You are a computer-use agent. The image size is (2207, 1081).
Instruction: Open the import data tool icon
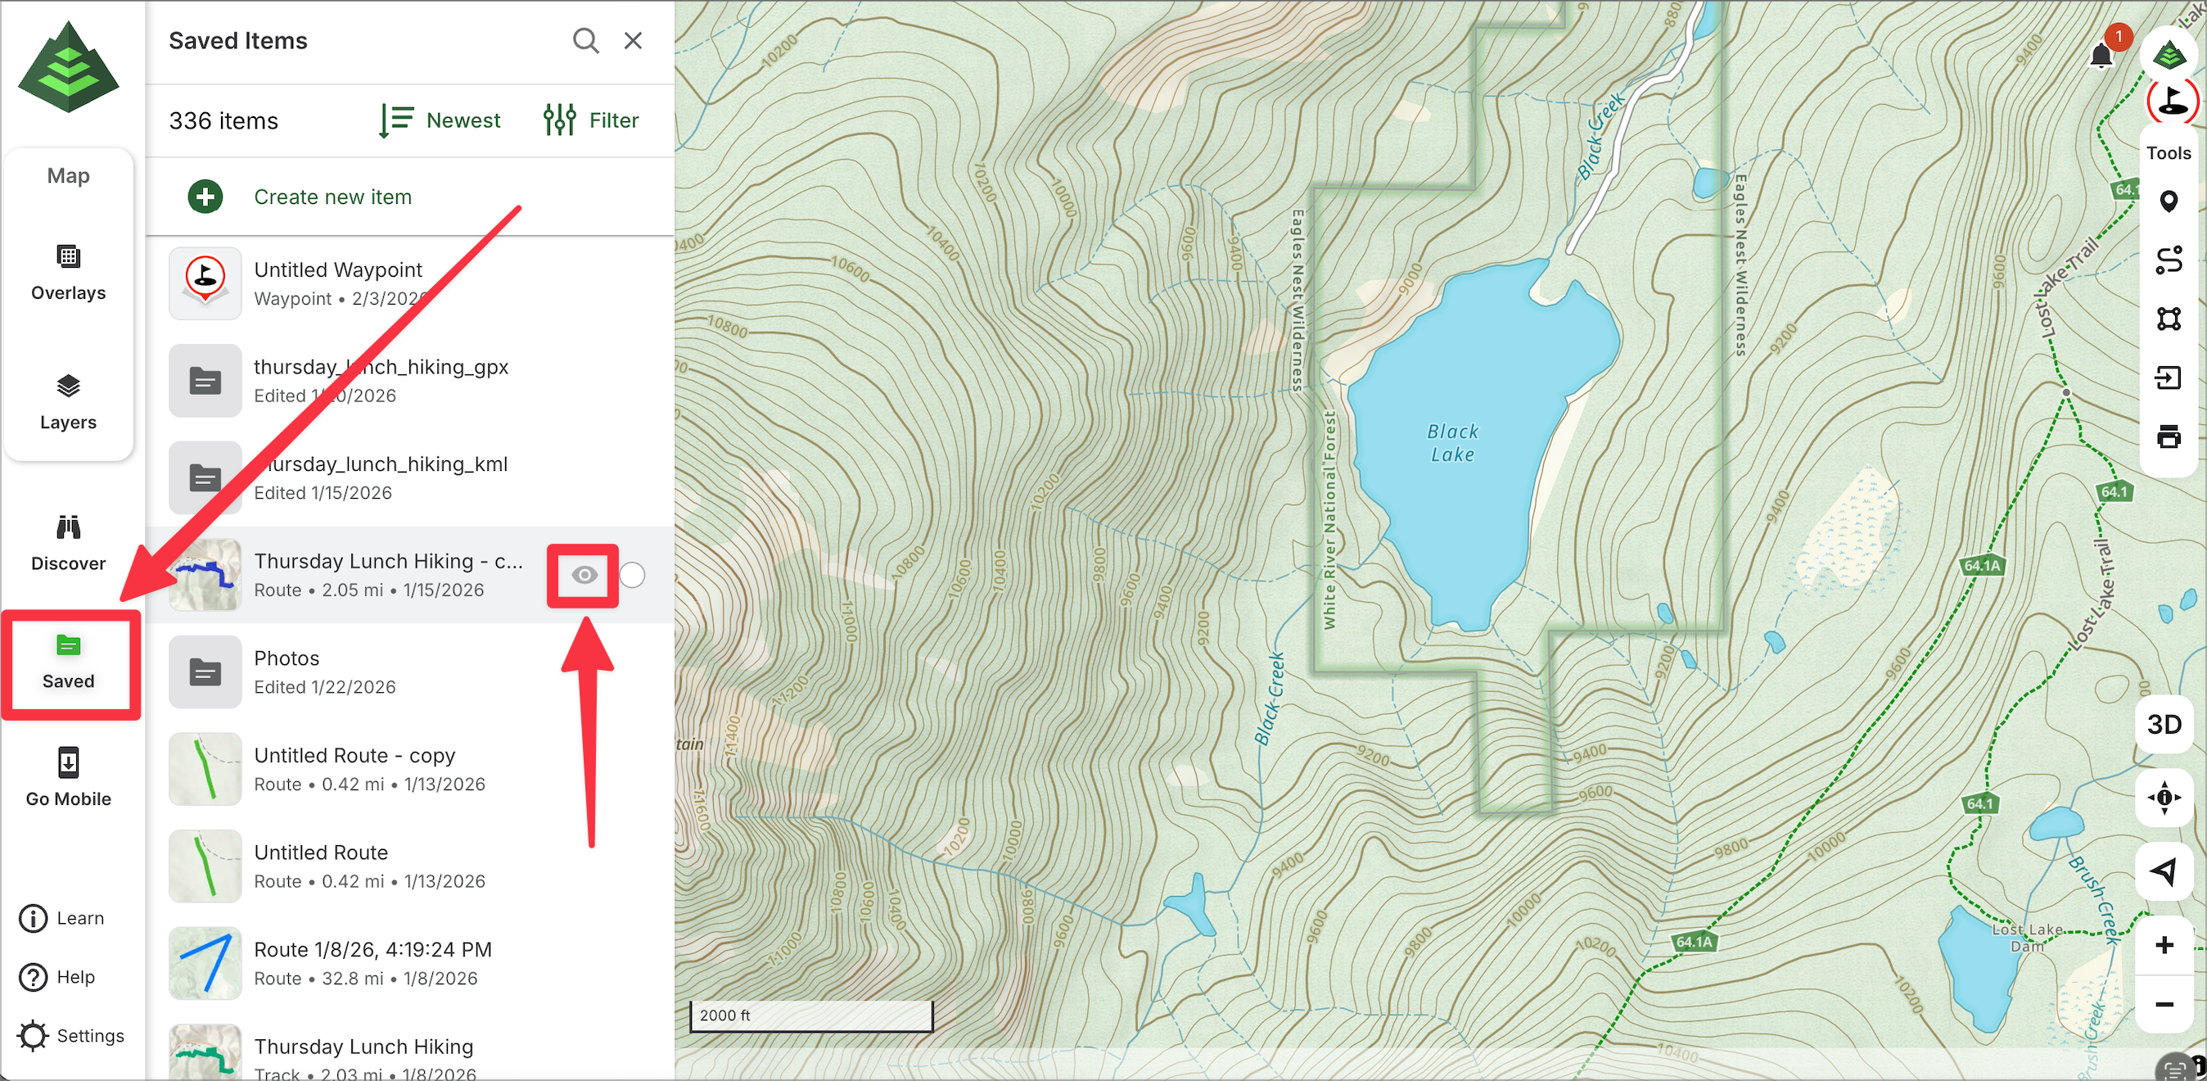(2168, 378)
